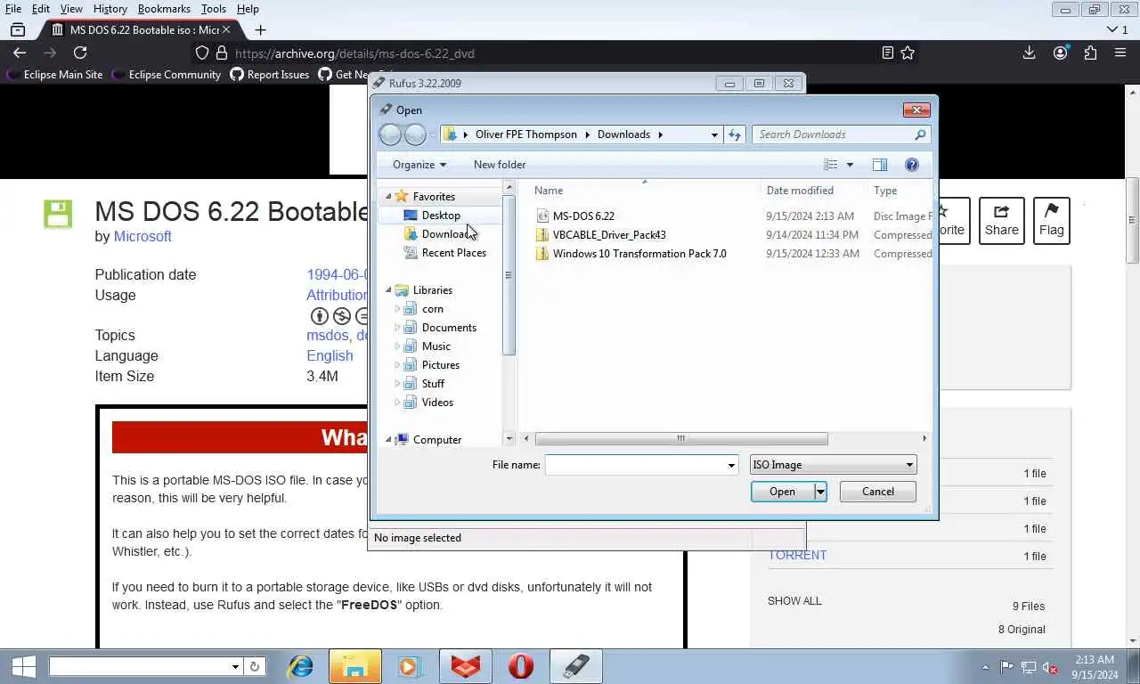Image resolution: width=1140 pixels, height=684 pixels.
Task: Select Desktop in Favorites
Action: point(441,216)
